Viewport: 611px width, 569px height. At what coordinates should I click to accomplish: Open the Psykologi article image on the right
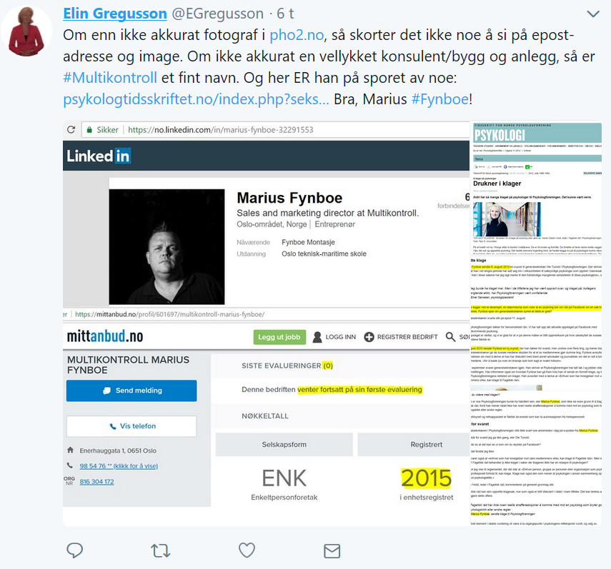(x=536, y=323)
